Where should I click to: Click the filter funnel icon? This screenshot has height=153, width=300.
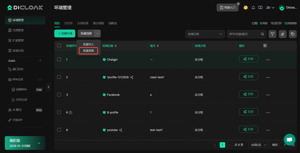tap(272, 34)
